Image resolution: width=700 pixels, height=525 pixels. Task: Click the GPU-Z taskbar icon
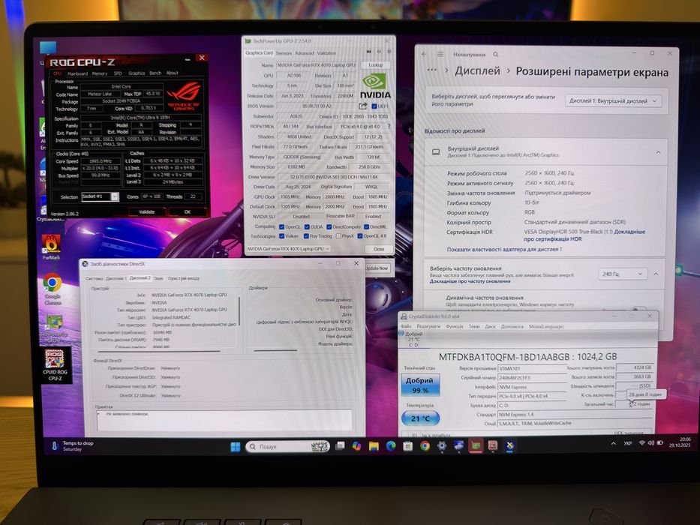pos(476,445)
